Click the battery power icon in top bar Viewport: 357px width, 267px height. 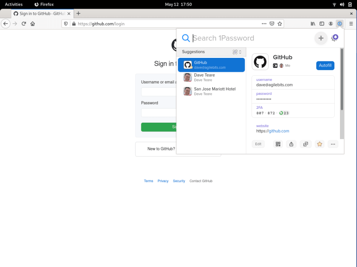[x=350, y=4]
